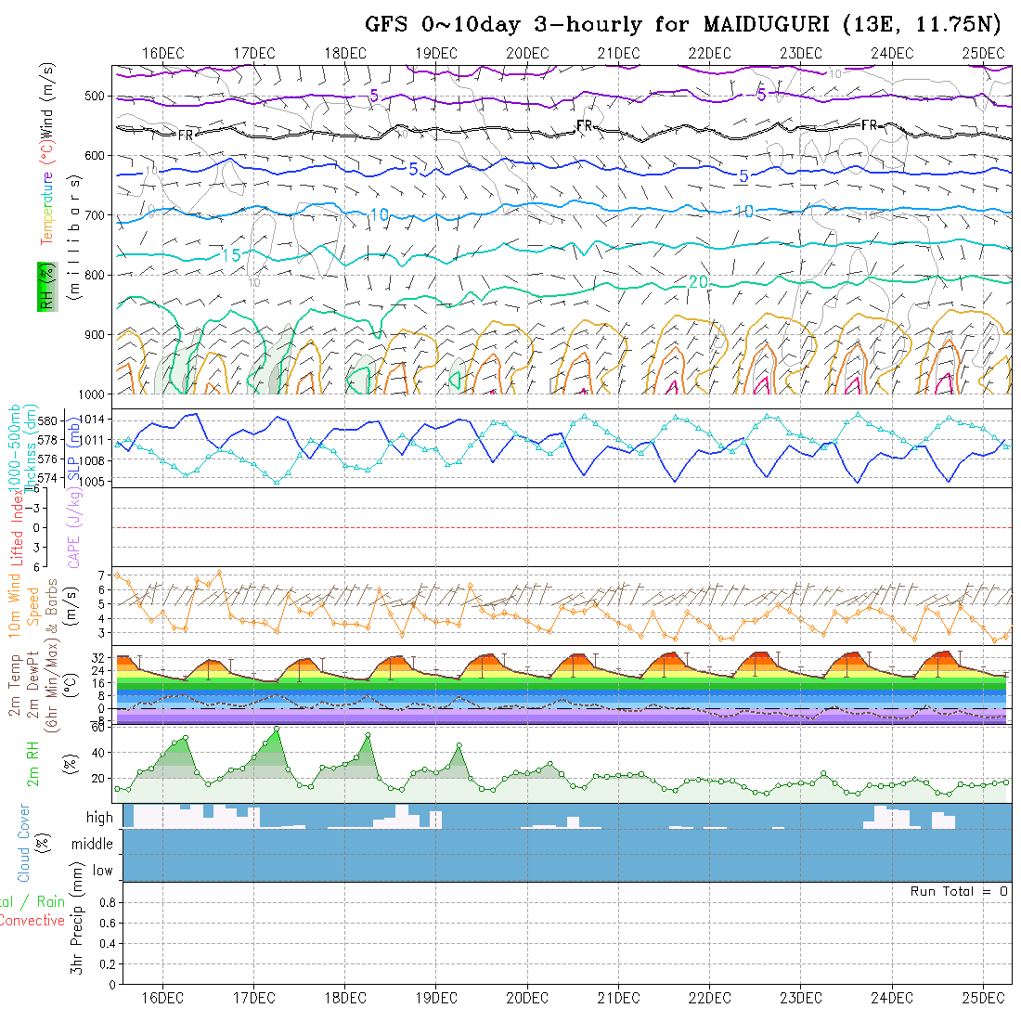Click the Run Total = 0 text
The width and height of the screenshot is (1021, 1021).
click(959, 891)
